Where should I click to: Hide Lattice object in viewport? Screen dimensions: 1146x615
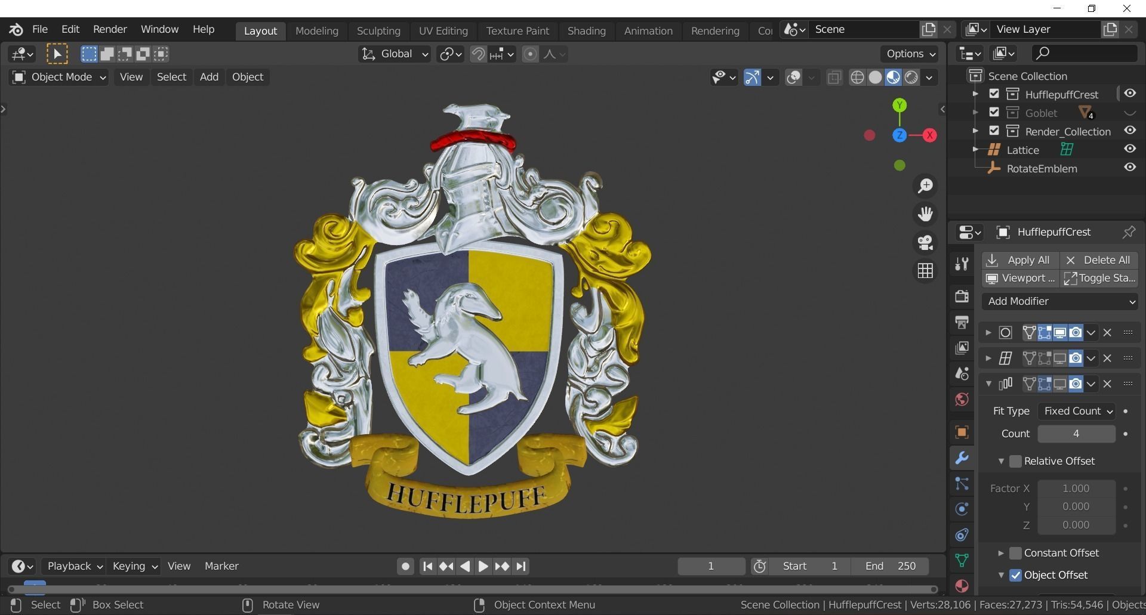[x=1130, y=149]
